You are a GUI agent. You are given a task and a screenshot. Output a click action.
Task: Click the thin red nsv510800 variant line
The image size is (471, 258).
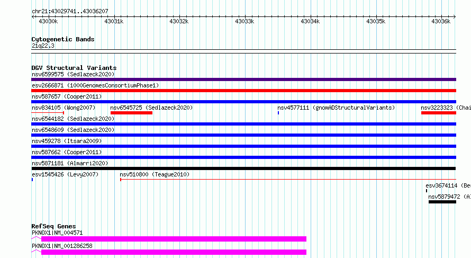[x=288, y=180]
